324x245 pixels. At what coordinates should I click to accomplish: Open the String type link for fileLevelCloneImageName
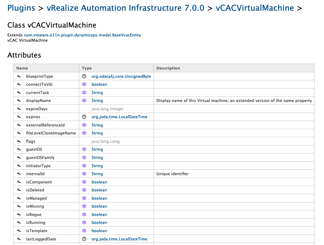coord(97,133)
